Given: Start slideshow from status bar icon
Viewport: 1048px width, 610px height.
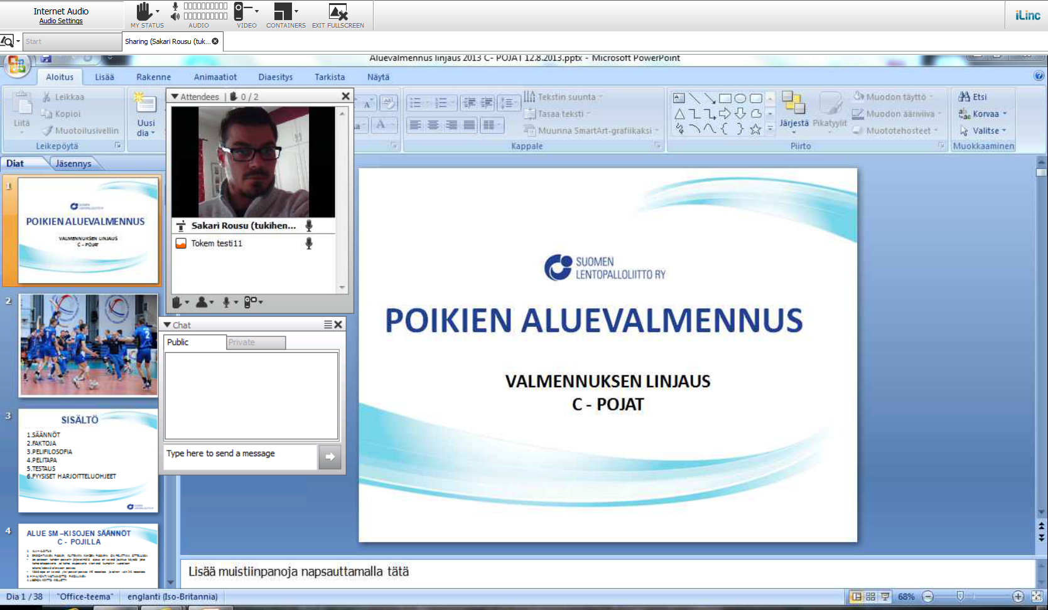Looking at the screenshot, I should tap(885, 597).
